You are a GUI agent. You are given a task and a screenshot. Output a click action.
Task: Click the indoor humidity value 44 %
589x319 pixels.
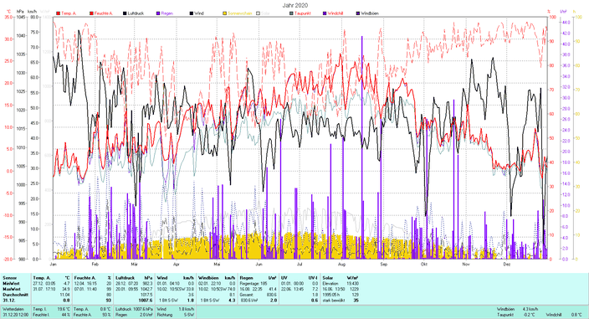coord(66,315)
